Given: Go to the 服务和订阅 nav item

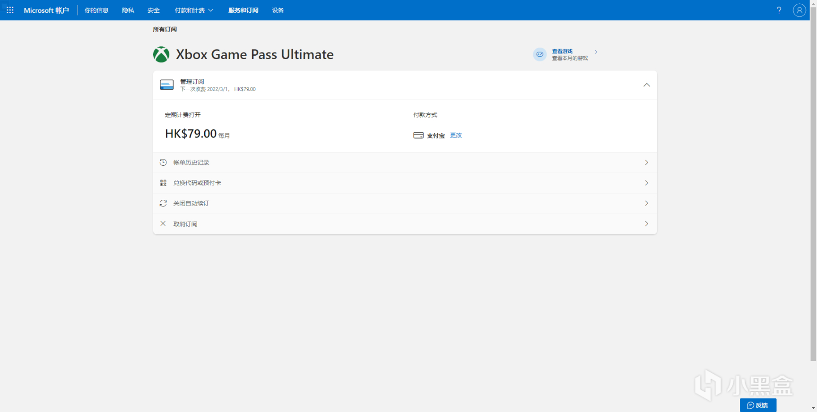Looking at the screenshot, I should tap(243, 10).
